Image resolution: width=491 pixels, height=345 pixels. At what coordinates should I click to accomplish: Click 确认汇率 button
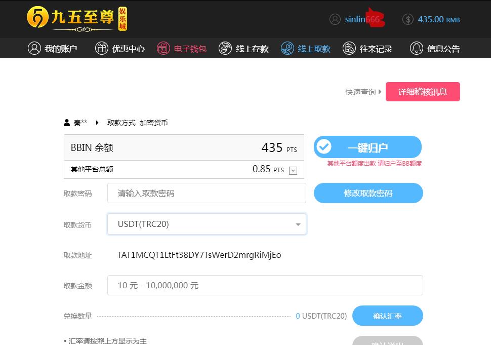(x=388, y=316)
